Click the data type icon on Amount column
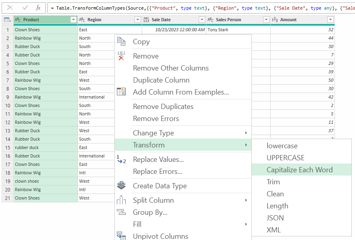 [x=275, y=20]
